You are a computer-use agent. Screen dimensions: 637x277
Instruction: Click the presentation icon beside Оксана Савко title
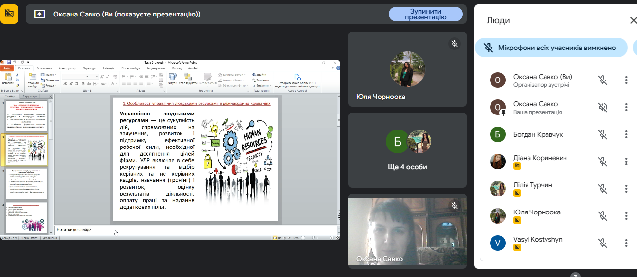click(40, 14)
